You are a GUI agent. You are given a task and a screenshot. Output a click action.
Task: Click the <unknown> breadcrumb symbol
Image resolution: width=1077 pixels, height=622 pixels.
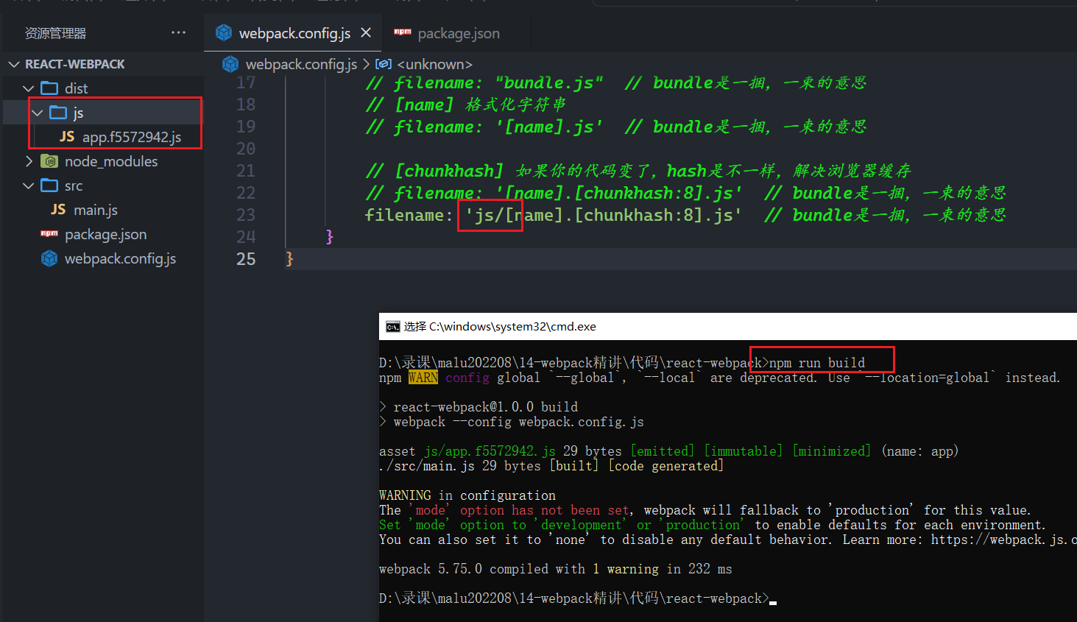tap(434, 65)
